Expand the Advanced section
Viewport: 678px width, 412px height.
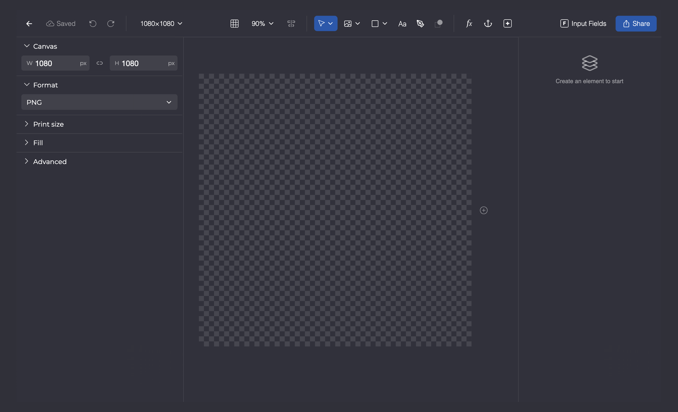[27, 161]
